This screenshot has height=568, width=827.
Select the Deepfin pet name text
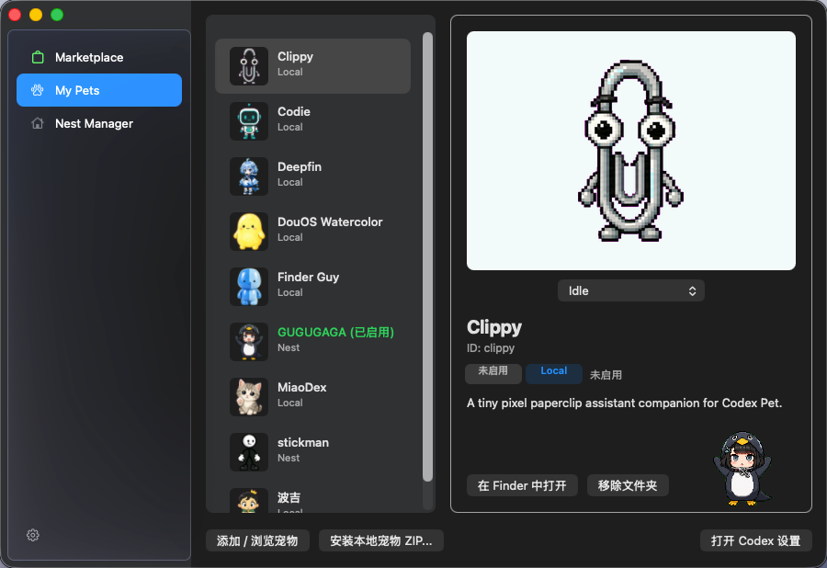point(300,166)
